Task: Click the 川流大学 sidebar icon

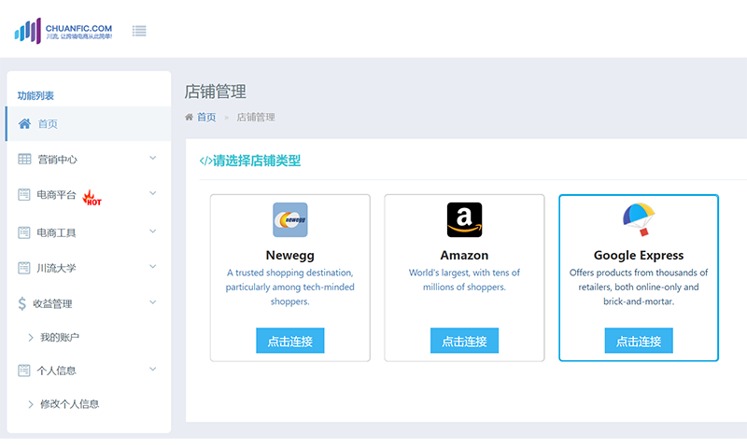Action: click(x=24, y=268)
